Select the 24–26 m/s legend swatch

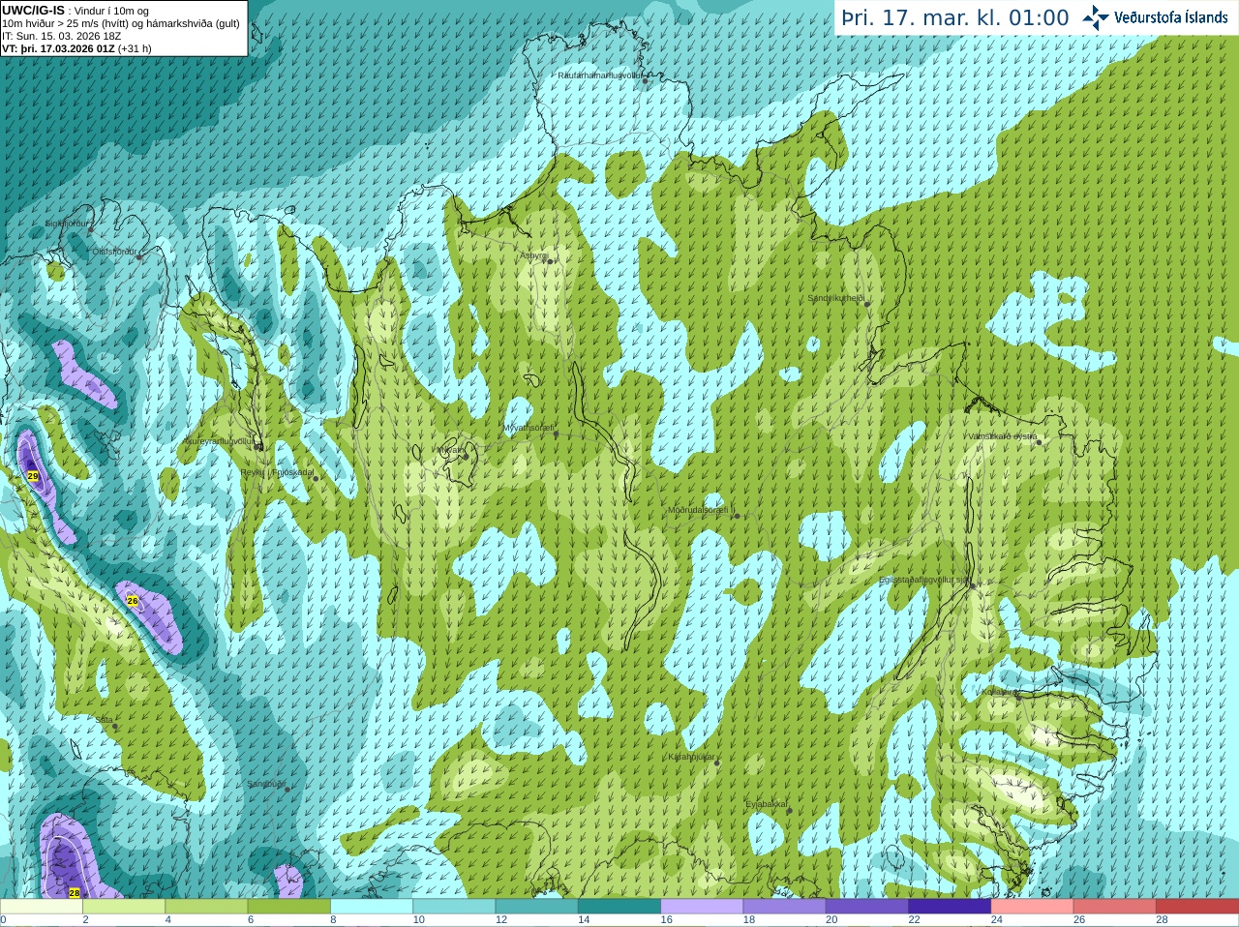pos(1033,907)
